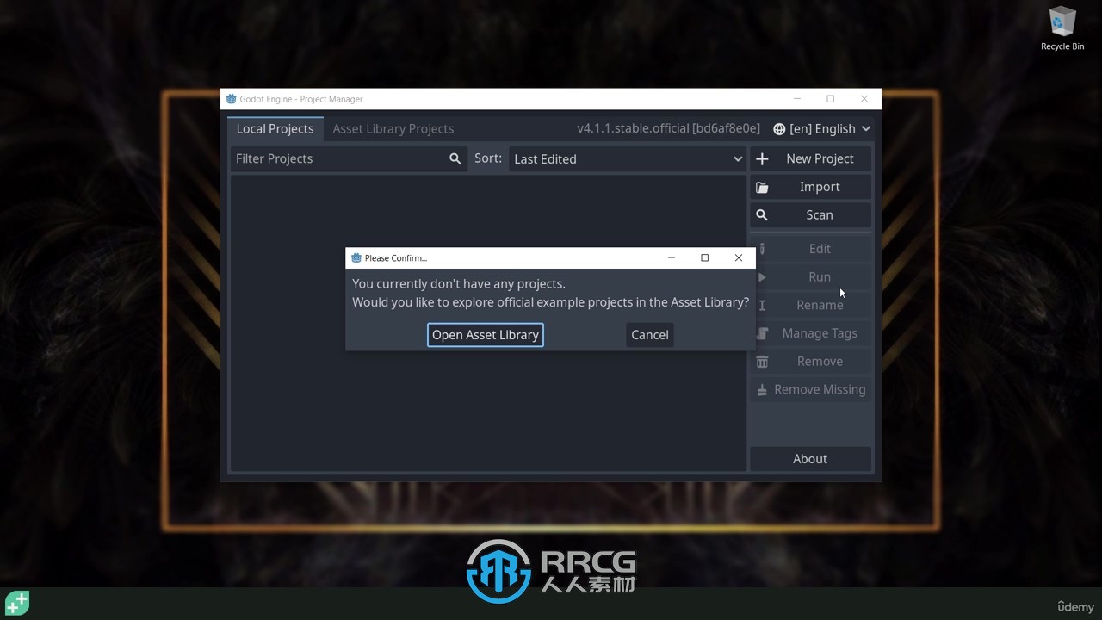This screenshot has height=620, width=1102.
Task: Click the Open Asset Library button
Action: pyautogui.click(x=486, y=335)
